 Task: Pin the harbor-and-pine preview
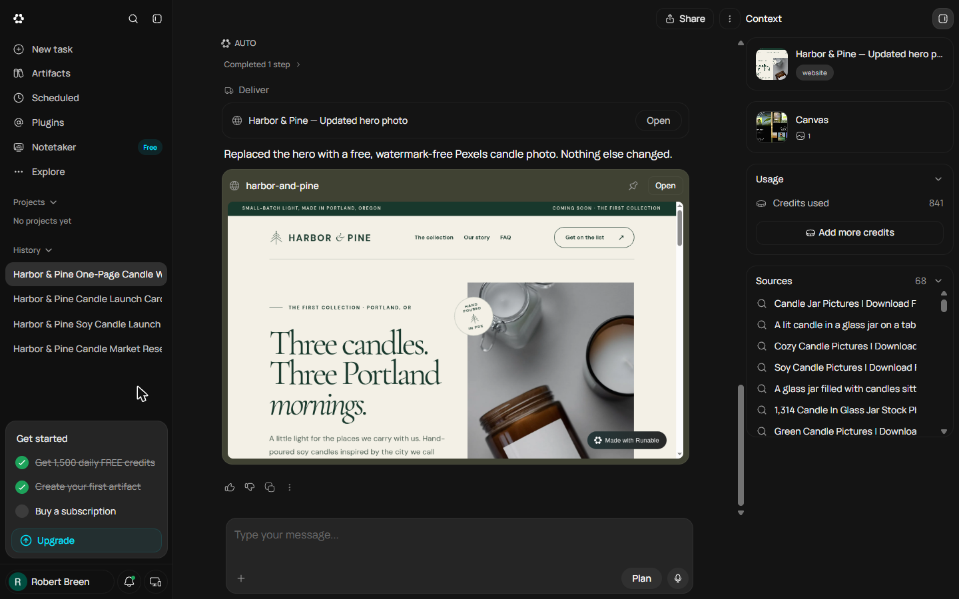pyautogui.click(x=633, y=186)
